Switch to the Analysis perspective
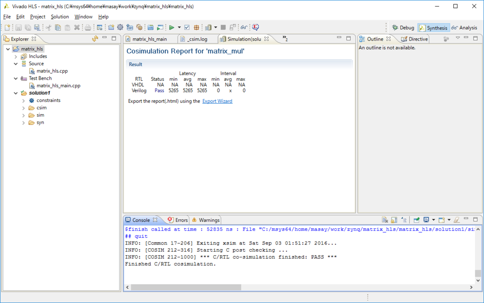Image resolution: width=484 pixels, height=303 pixels. click(x=464, y=28)
